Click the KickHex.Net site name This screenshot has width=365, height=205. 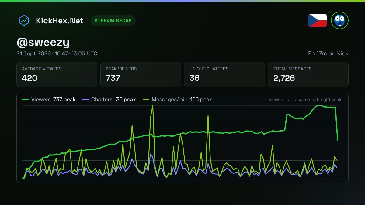tap(60, 21)
